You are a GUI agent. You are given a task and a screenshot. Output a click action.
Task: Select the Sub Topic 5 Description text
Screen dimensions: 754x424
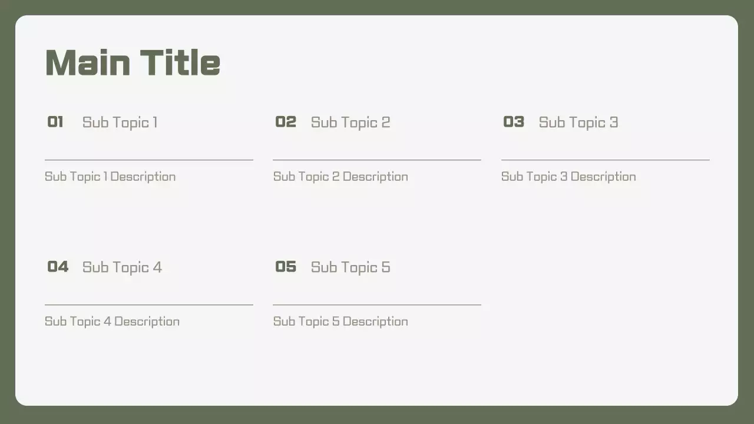point(340,322)
